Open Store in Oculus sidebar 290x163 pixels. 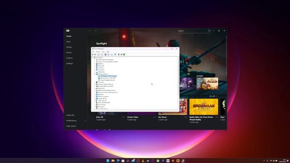pos(68,42)
